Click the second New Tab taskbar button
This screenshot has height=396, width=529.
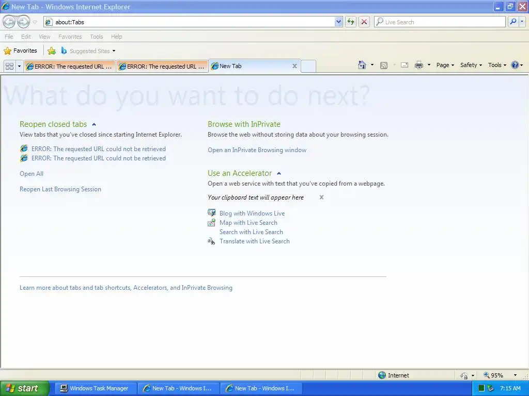click(x=261, y=388)
